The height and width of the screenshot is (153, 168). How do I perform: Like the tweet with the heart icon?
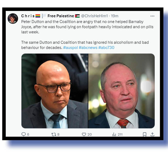[84, 134]
